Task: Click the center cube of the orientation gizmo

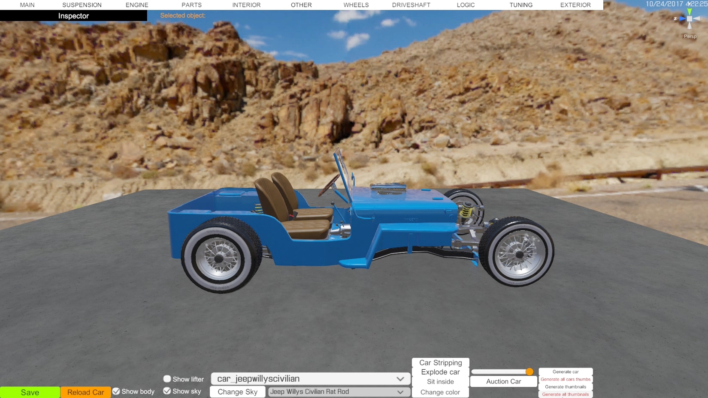Action: [x=690, y=19]
